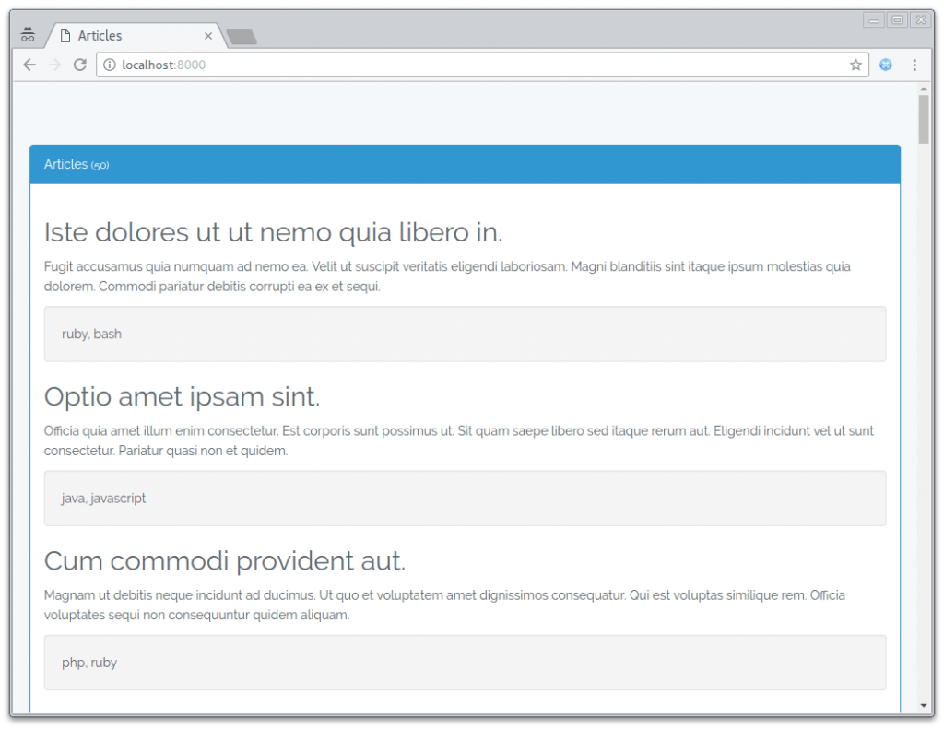Click the incognito icon near the tabs

[x=28, y=35]
